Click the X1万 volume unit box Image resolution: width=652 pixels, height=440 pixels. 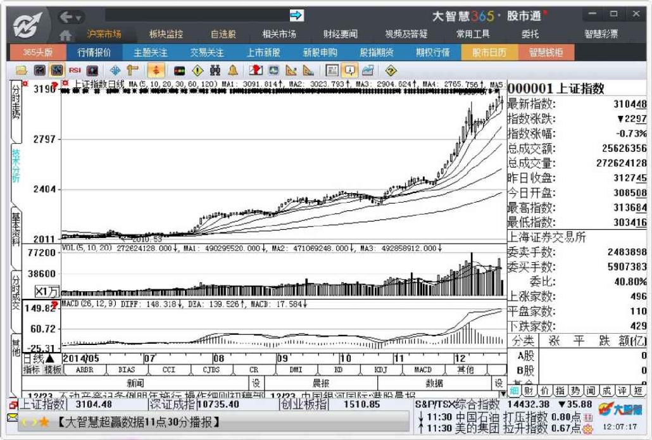click(47, 291)
